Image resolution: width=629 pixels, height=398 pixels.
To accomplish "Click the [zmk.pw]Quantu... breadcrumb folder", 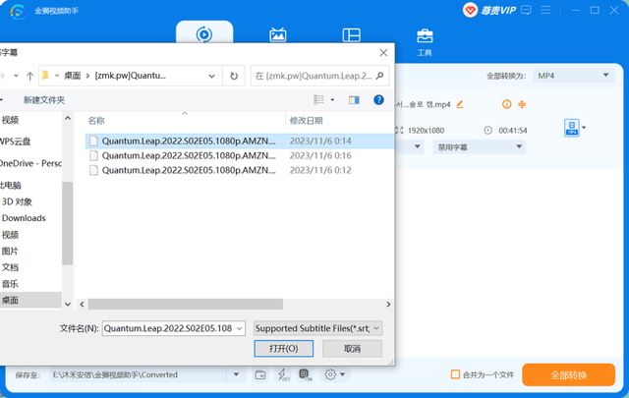I will coord(131,76).
